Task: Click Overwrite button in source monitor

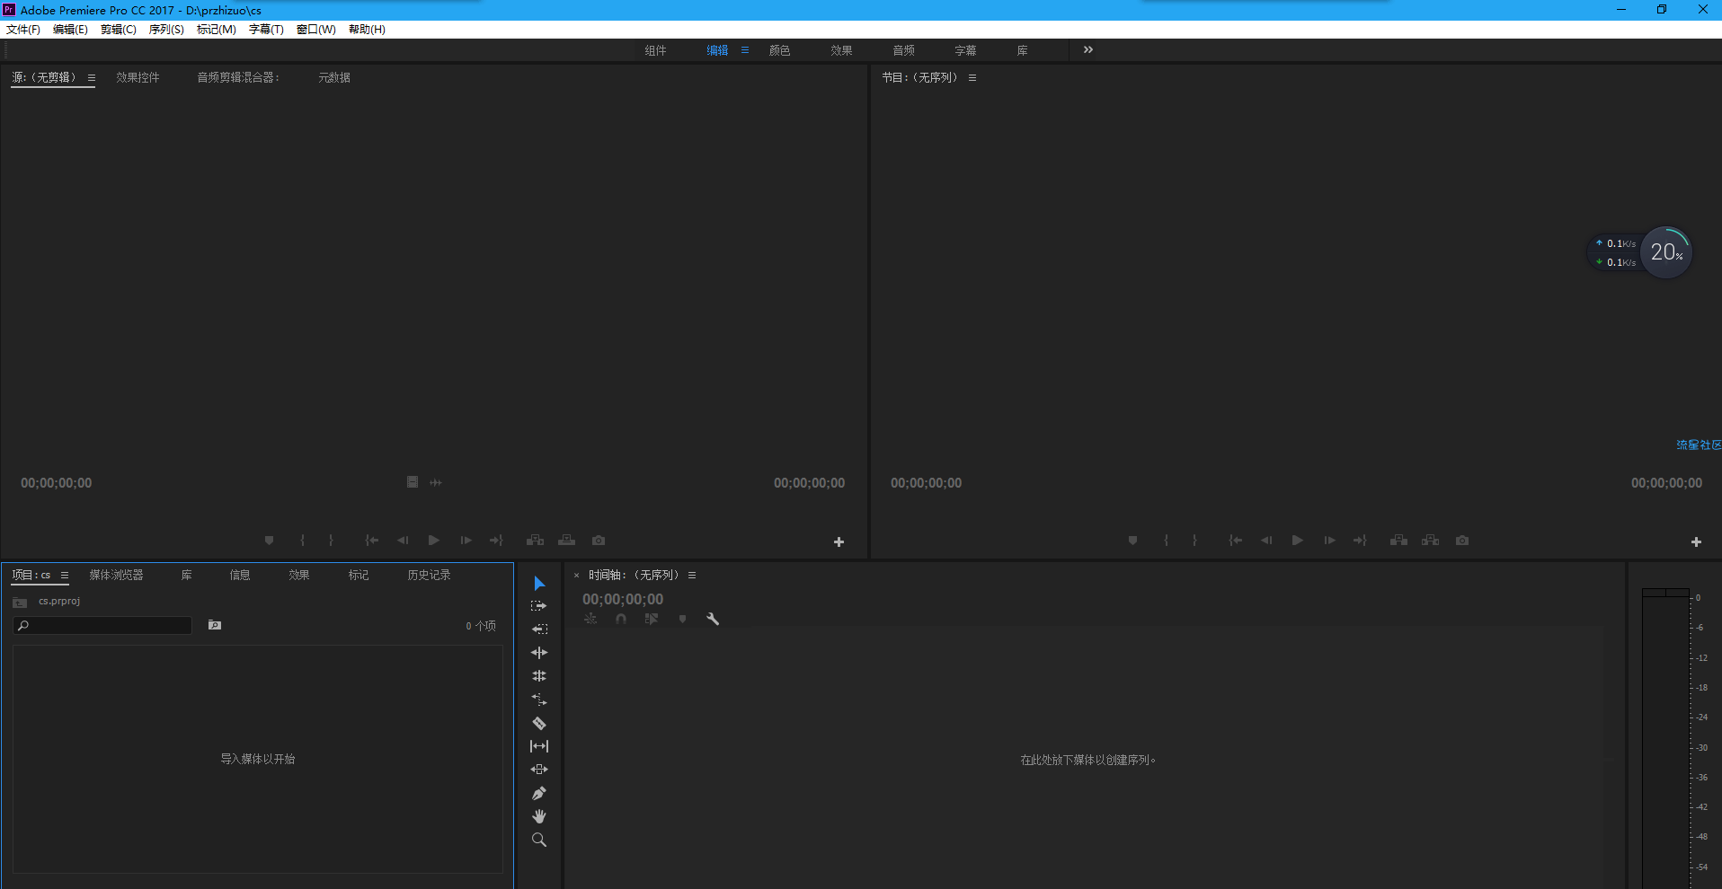Action: coord(566,541)
